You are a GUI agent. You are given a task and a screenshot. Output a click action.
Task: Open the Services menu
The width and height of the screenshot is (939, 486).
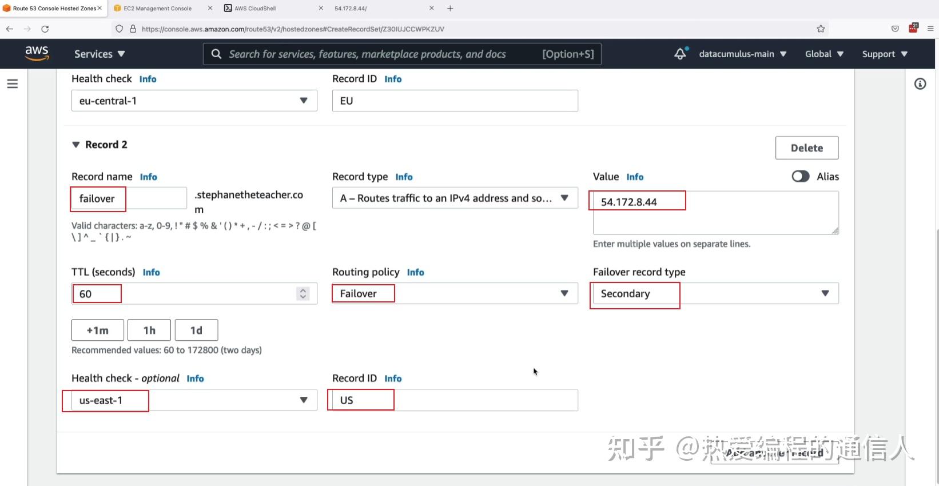[x=100, y=54]
